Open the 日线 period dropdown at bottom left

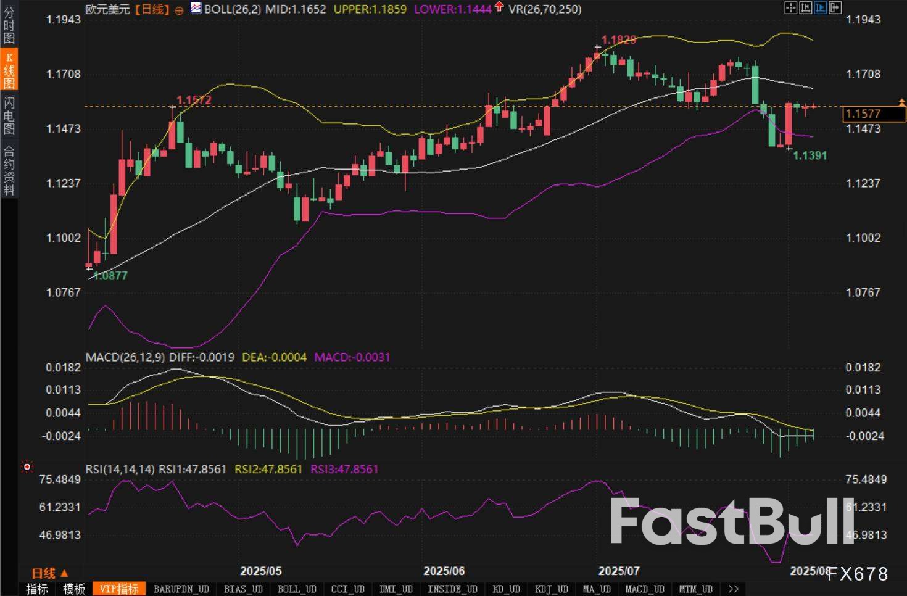(x=50, y=573)
